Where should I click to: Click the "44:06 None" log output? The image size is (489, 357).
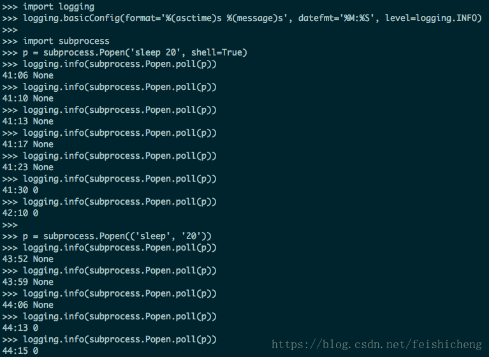click(x=28, y=305)
